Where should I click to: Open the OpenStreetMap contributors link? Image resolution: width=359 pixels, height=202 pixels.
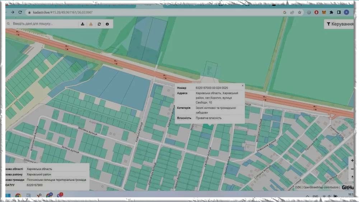(x=321, y=187)
